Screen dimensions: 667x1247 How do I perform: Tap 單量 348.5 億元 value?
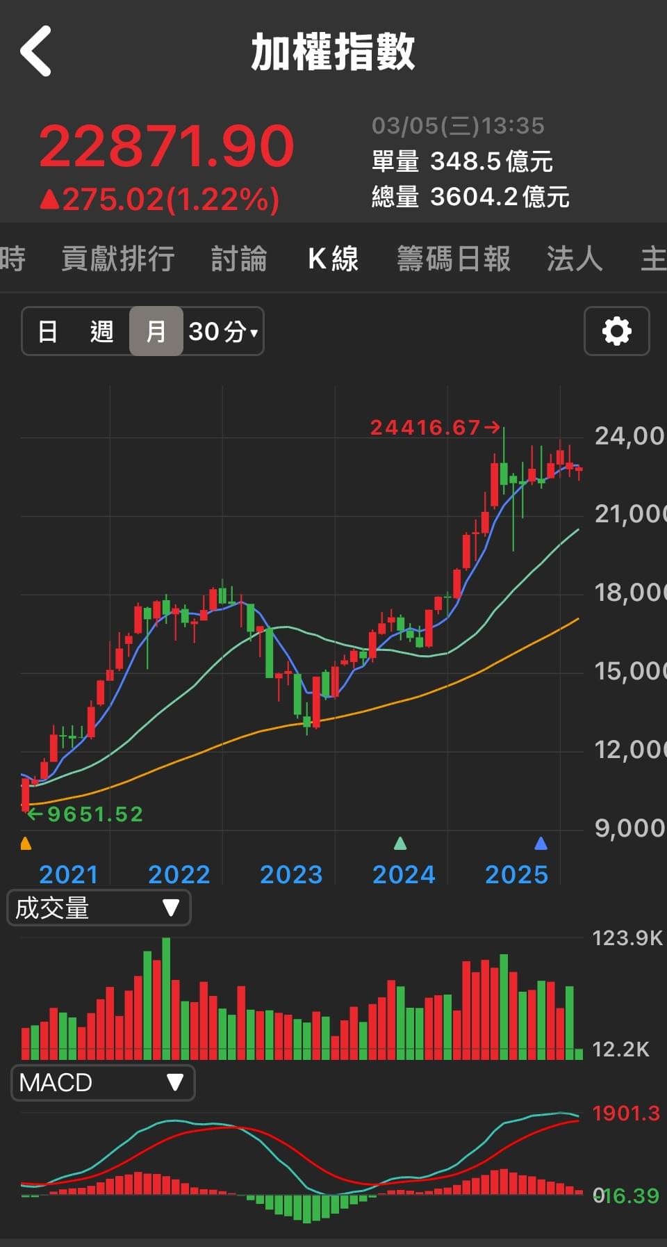point(462,161)
